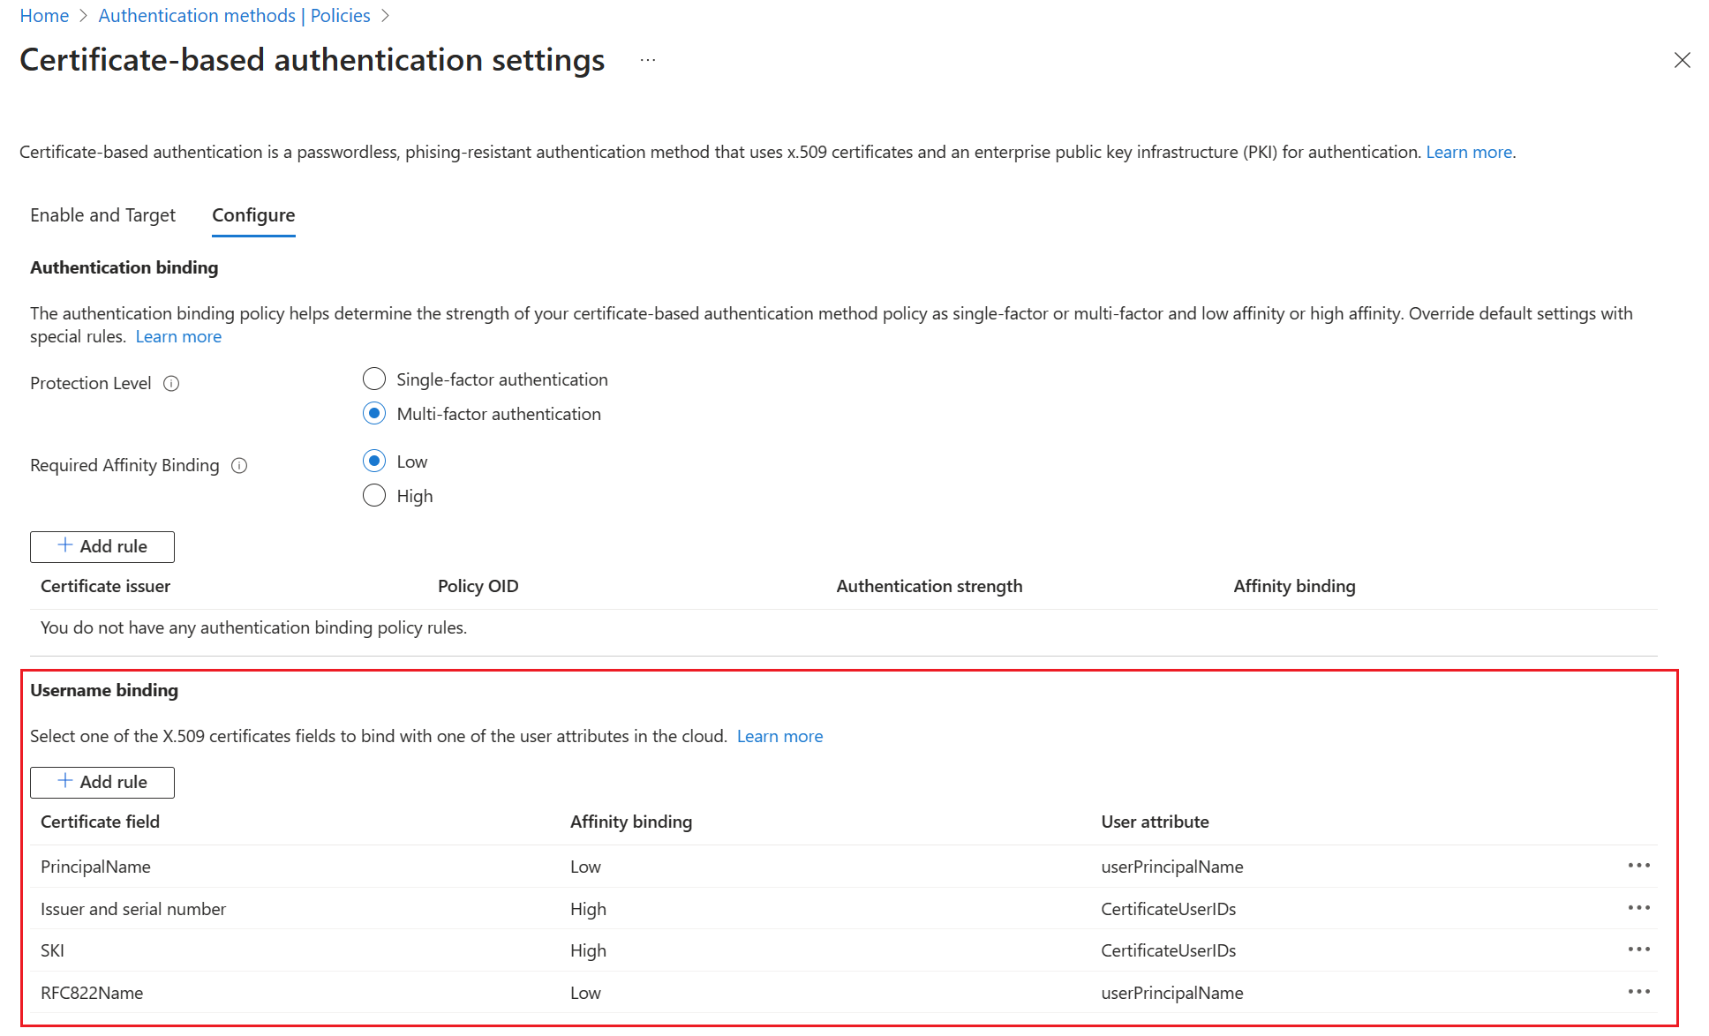
Task: Click the close X button top right
Action: coord(1681,57)
